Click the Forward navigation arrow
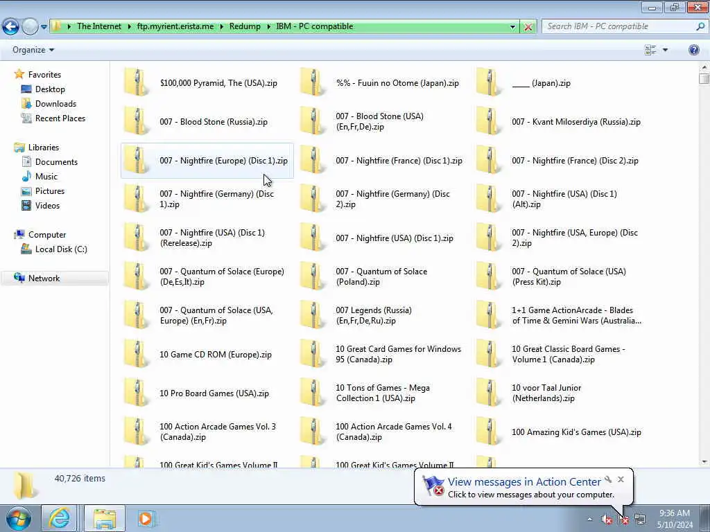 (x=30, y=27)
